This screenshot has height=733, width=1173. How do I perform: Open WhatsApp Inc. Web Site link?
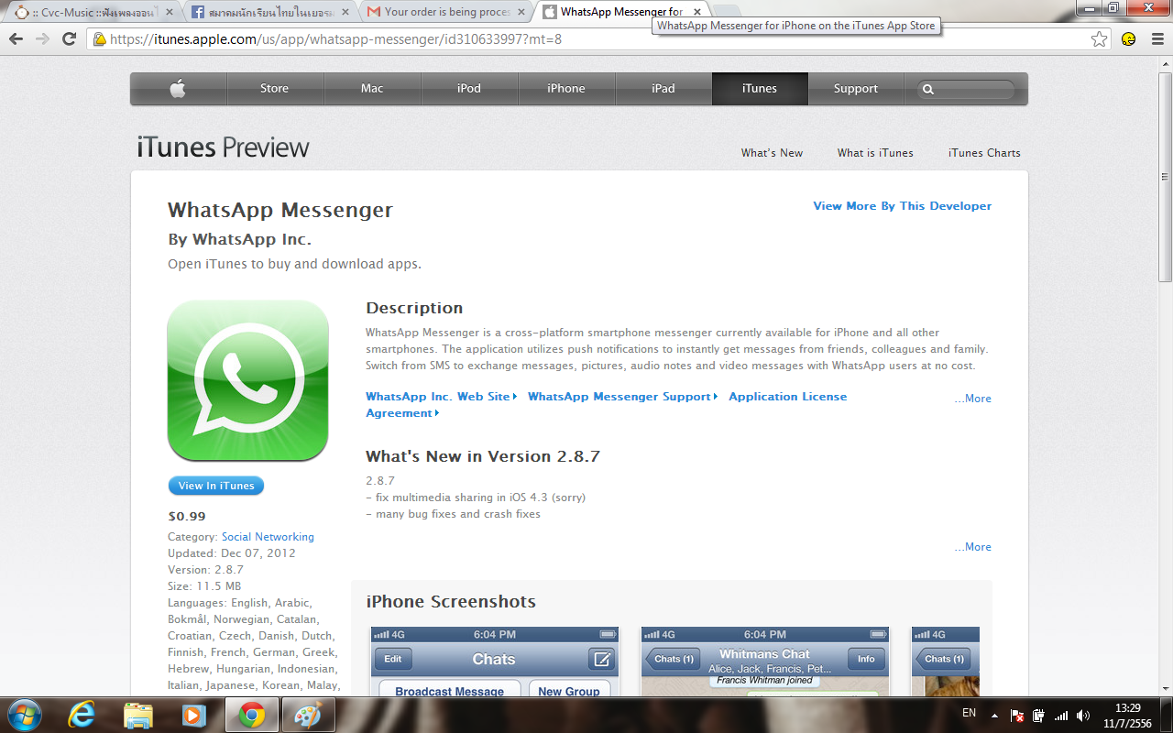point(442,397)
